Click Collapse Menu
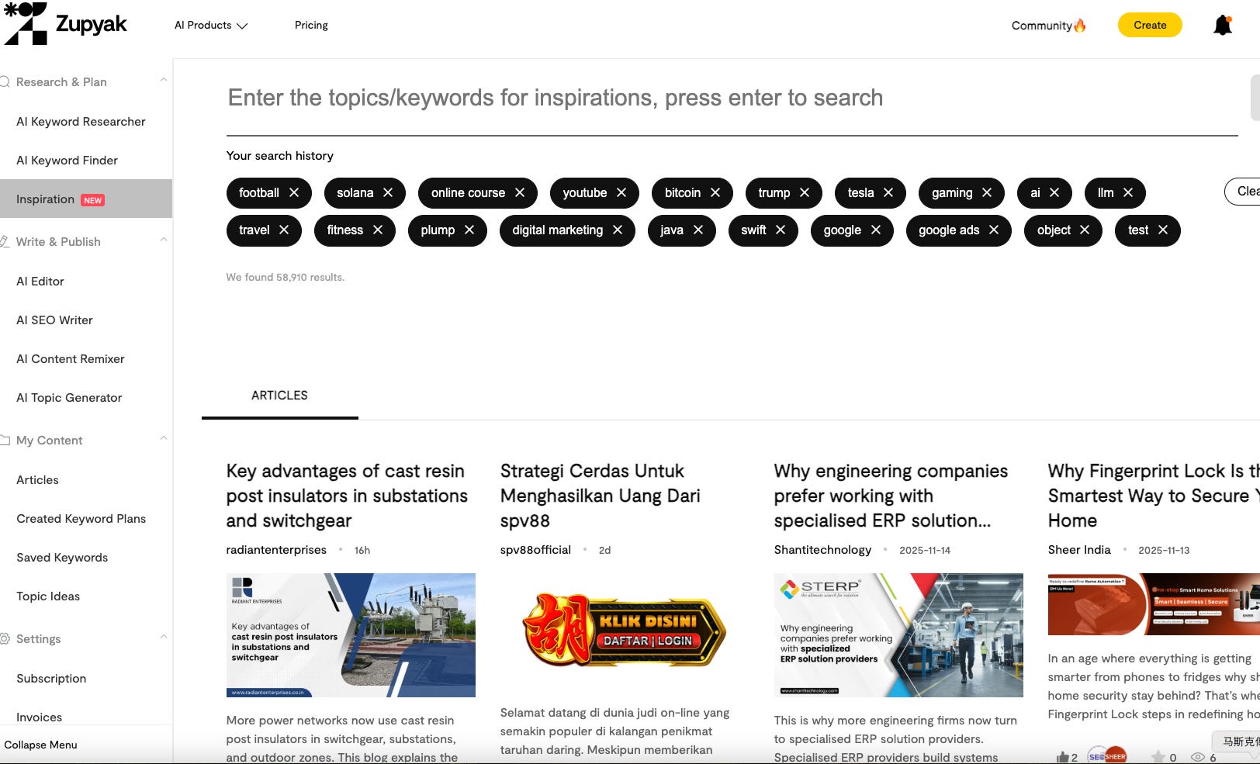 point(40,745)
